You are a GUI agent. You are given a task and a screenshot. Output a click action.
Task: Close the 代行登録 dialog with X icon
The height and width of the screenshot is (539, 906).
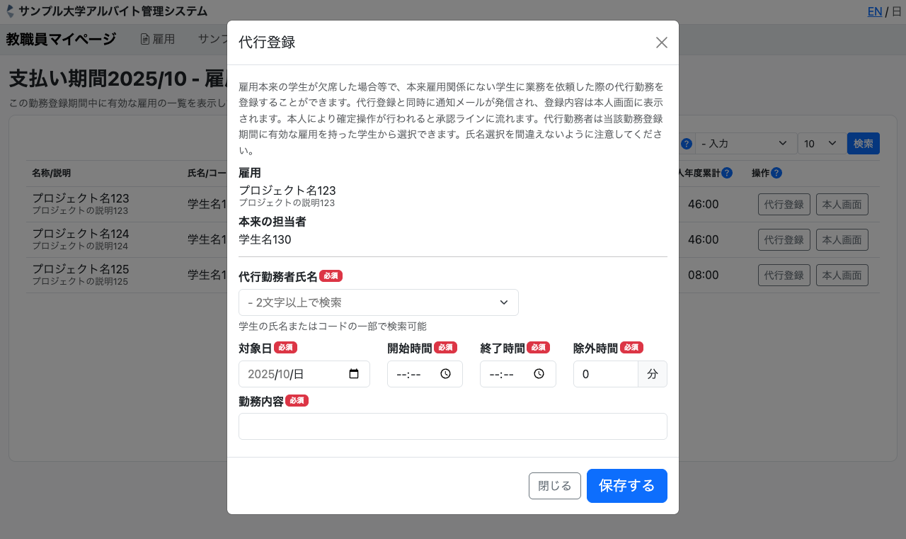coord(661,42)
